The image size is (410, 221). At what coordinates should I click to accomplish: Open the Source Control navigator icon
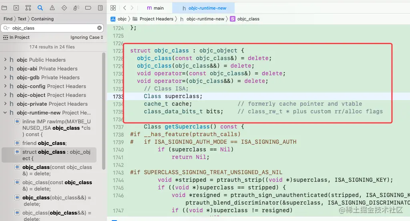click(16, 8)
